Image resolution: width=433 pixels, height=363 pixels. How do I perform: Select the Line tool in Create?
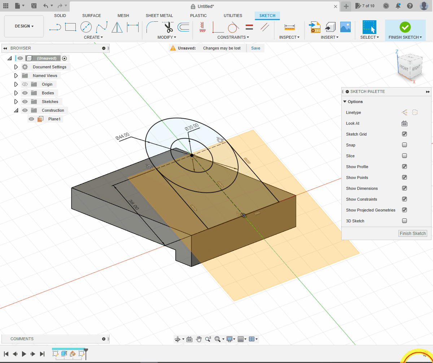coord(55,27)
